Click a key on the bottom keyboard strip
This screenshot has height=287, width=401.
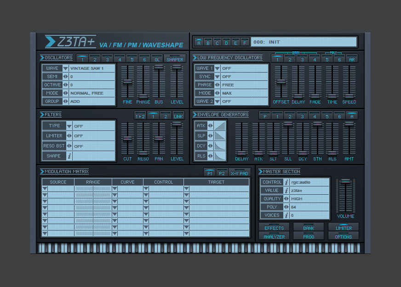click(200, 248)
